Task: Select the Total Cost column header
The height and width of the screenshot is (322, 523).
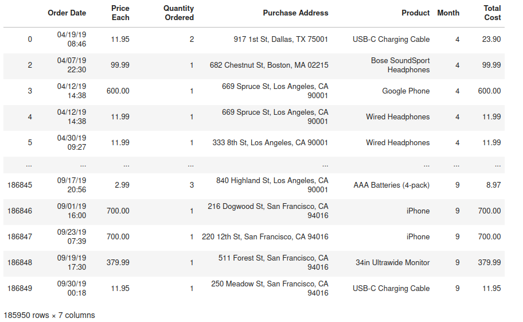Action: [492, 13]
